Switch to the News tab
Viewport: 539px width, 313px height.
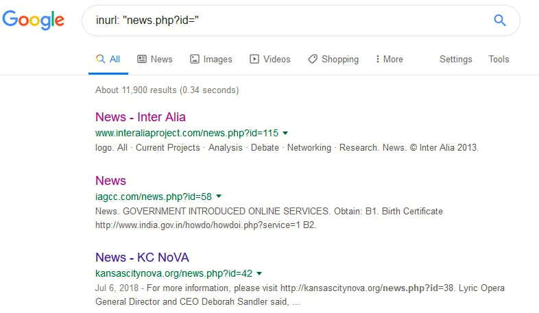tap(155, 59)
